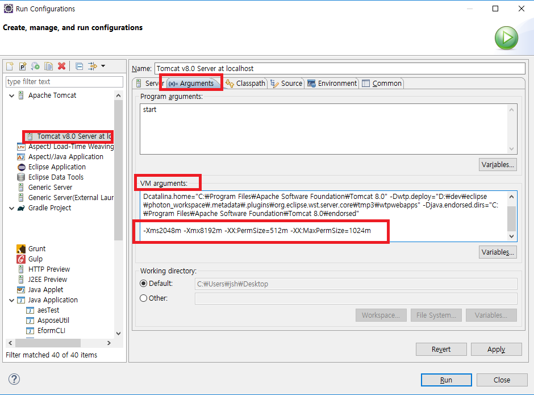This screenshot has width=534, height=395.
Task: Click into the type filter text field
Action: pos(64,82)
